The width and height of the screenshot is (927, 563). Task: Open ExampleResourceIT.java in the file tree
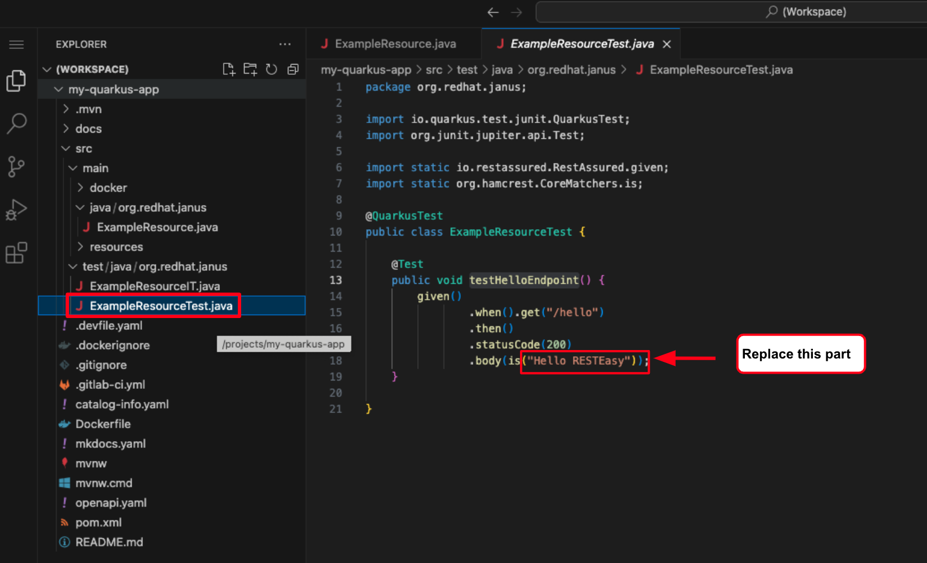coord(171,286)
